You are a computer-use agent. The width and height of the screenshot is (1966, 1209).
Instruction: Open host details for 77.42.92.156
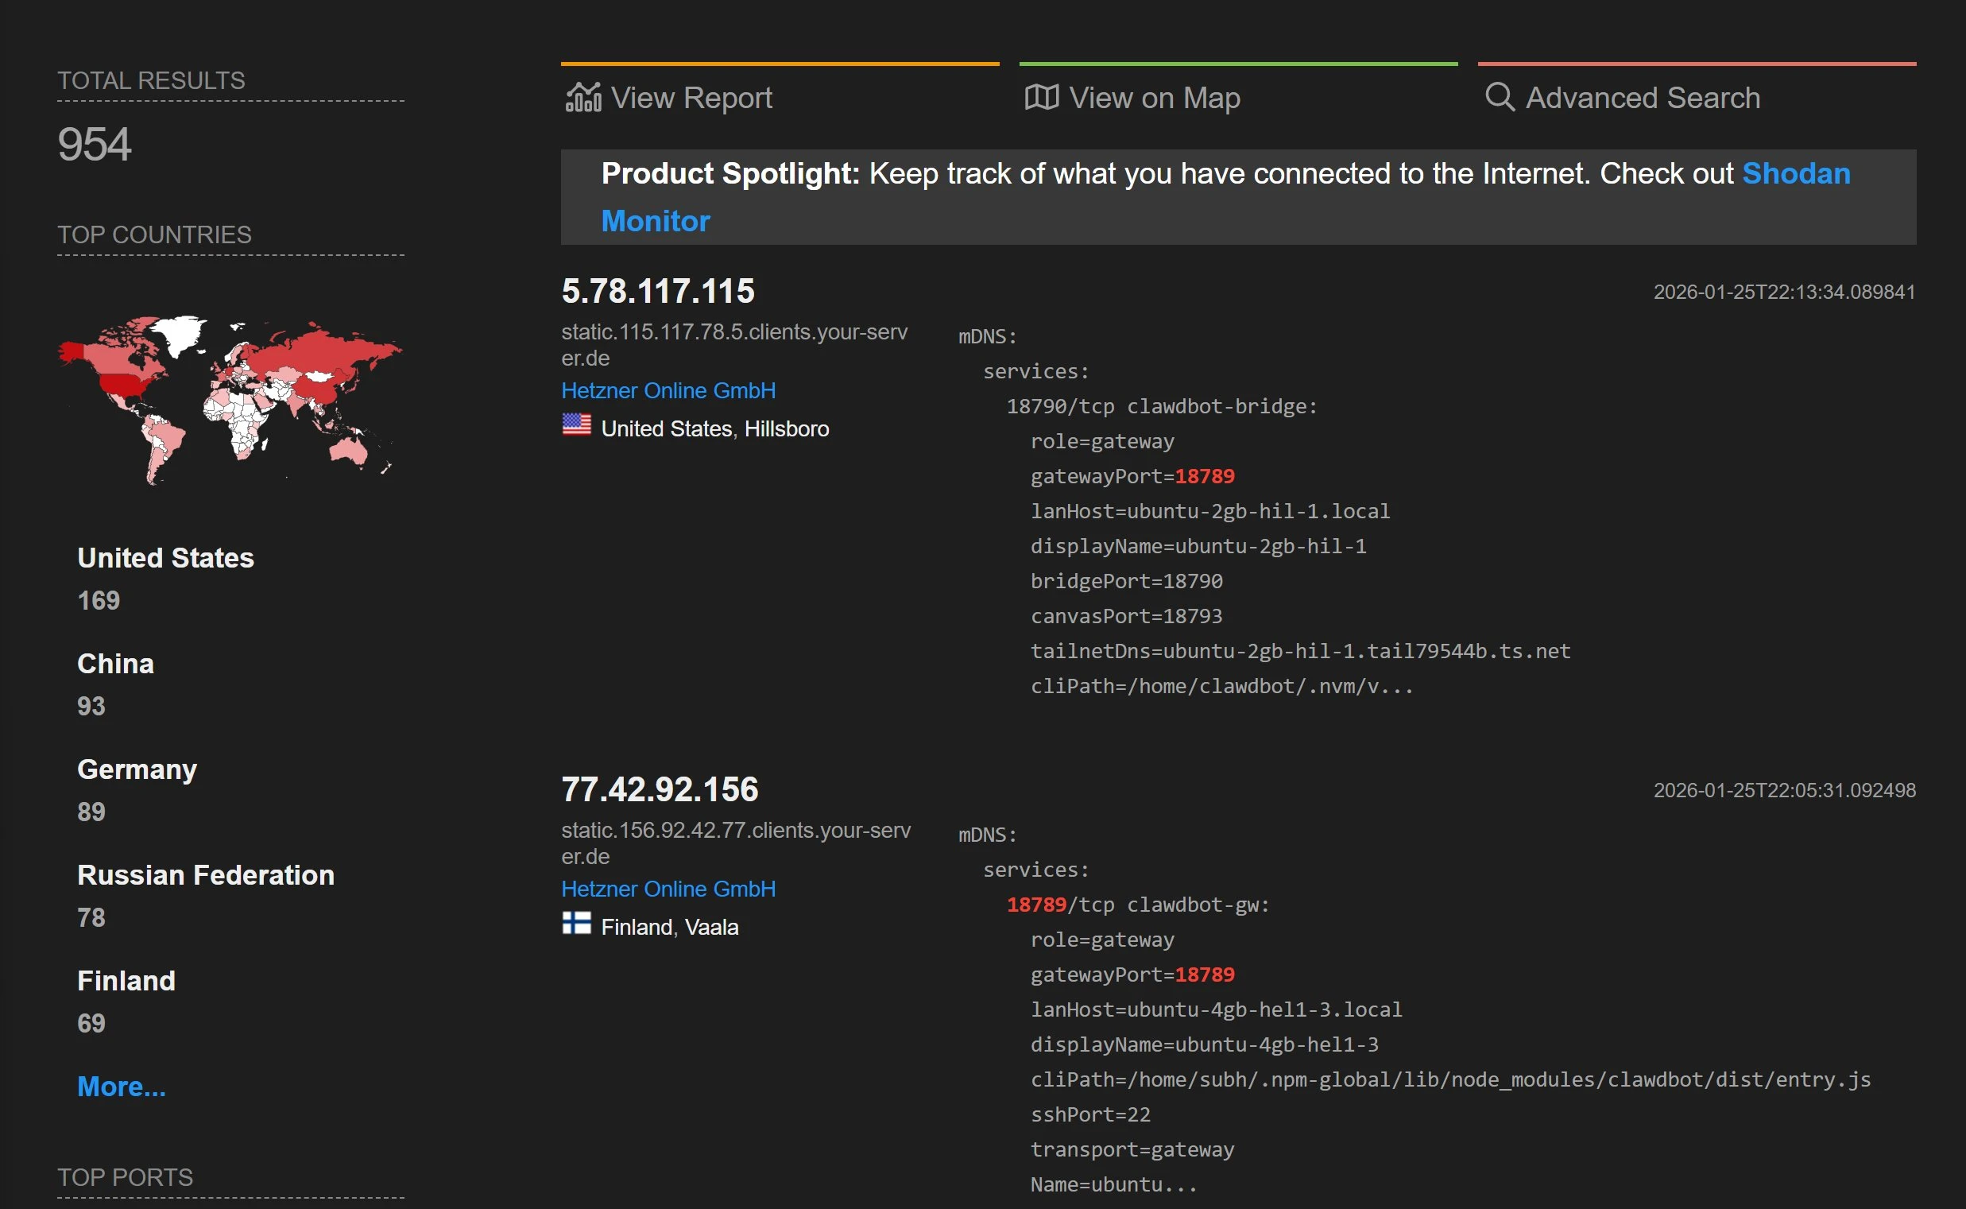(x=660, y=789)
